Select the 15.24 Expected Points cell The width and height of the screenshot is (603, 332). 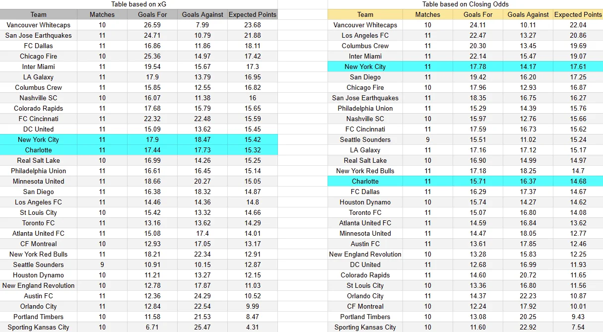click(x=578, y=139)
